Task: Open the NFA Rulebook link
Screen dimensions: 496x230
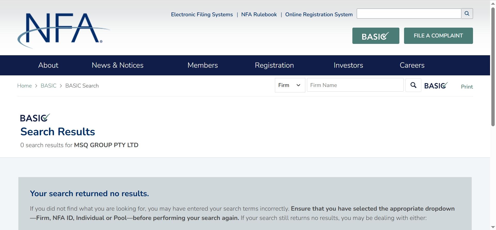Action: [259, 14]
